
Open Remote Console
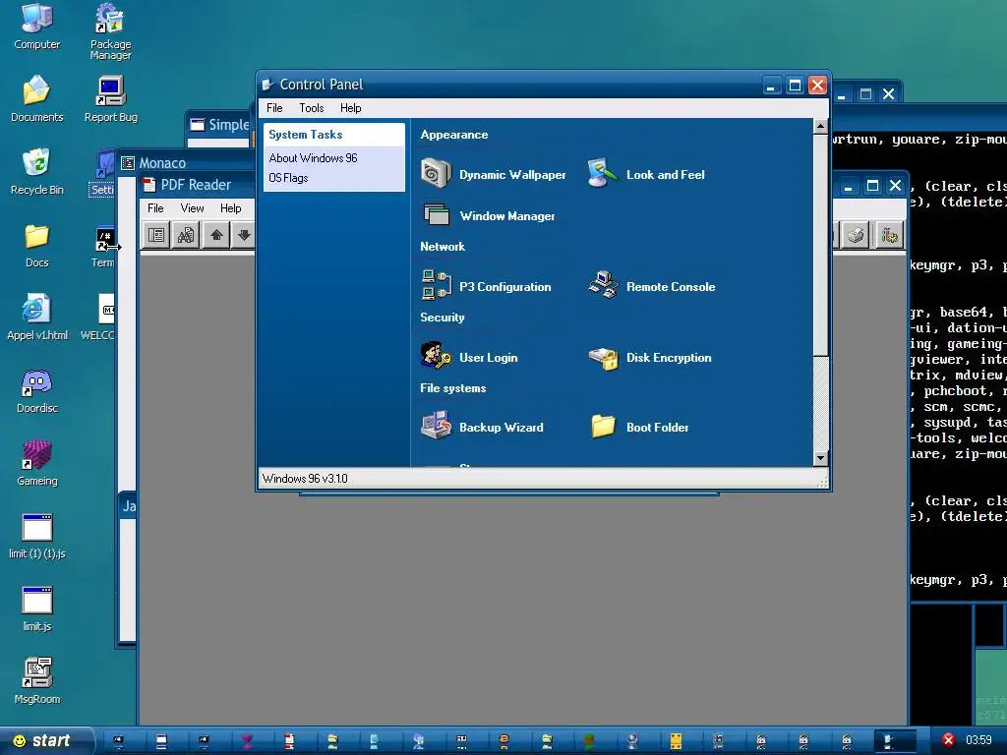[x=651, y=286]
